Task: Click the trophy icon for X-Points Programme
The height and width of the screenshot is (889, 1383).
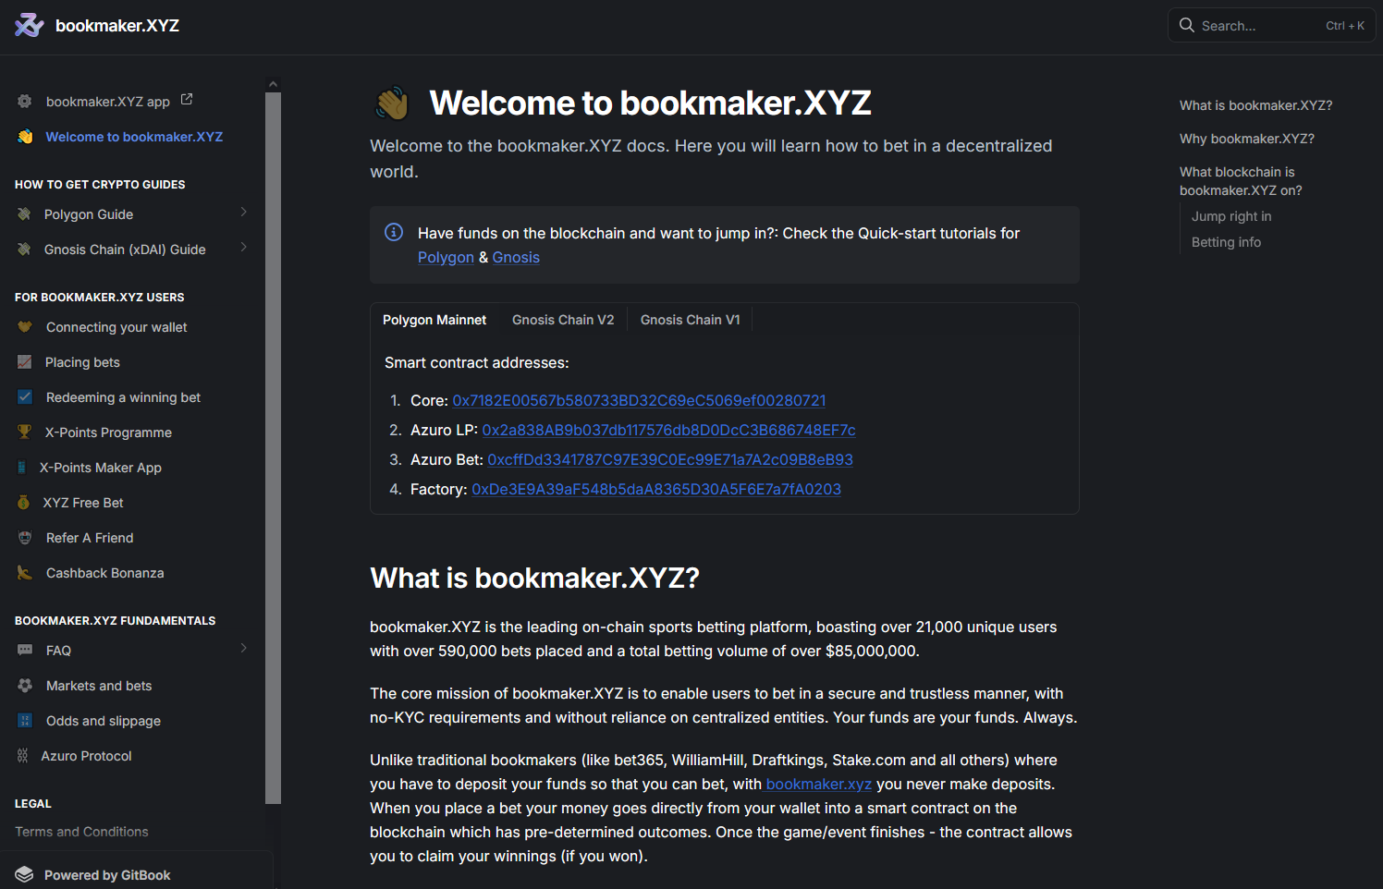Action: [25, 432]
